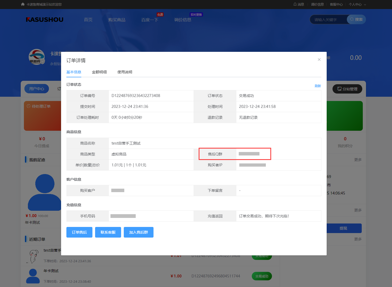The height and width of the screenshot is (287, 392).
Task: Click 更多 next to 近期订单
Action: point(358,239)
